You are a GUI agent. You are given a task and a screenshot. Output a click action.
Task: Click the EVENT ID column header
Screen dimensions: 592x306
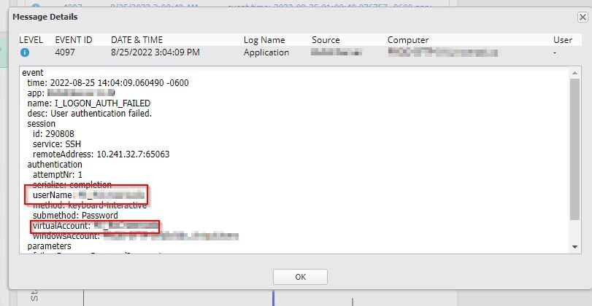coord(74,40)
